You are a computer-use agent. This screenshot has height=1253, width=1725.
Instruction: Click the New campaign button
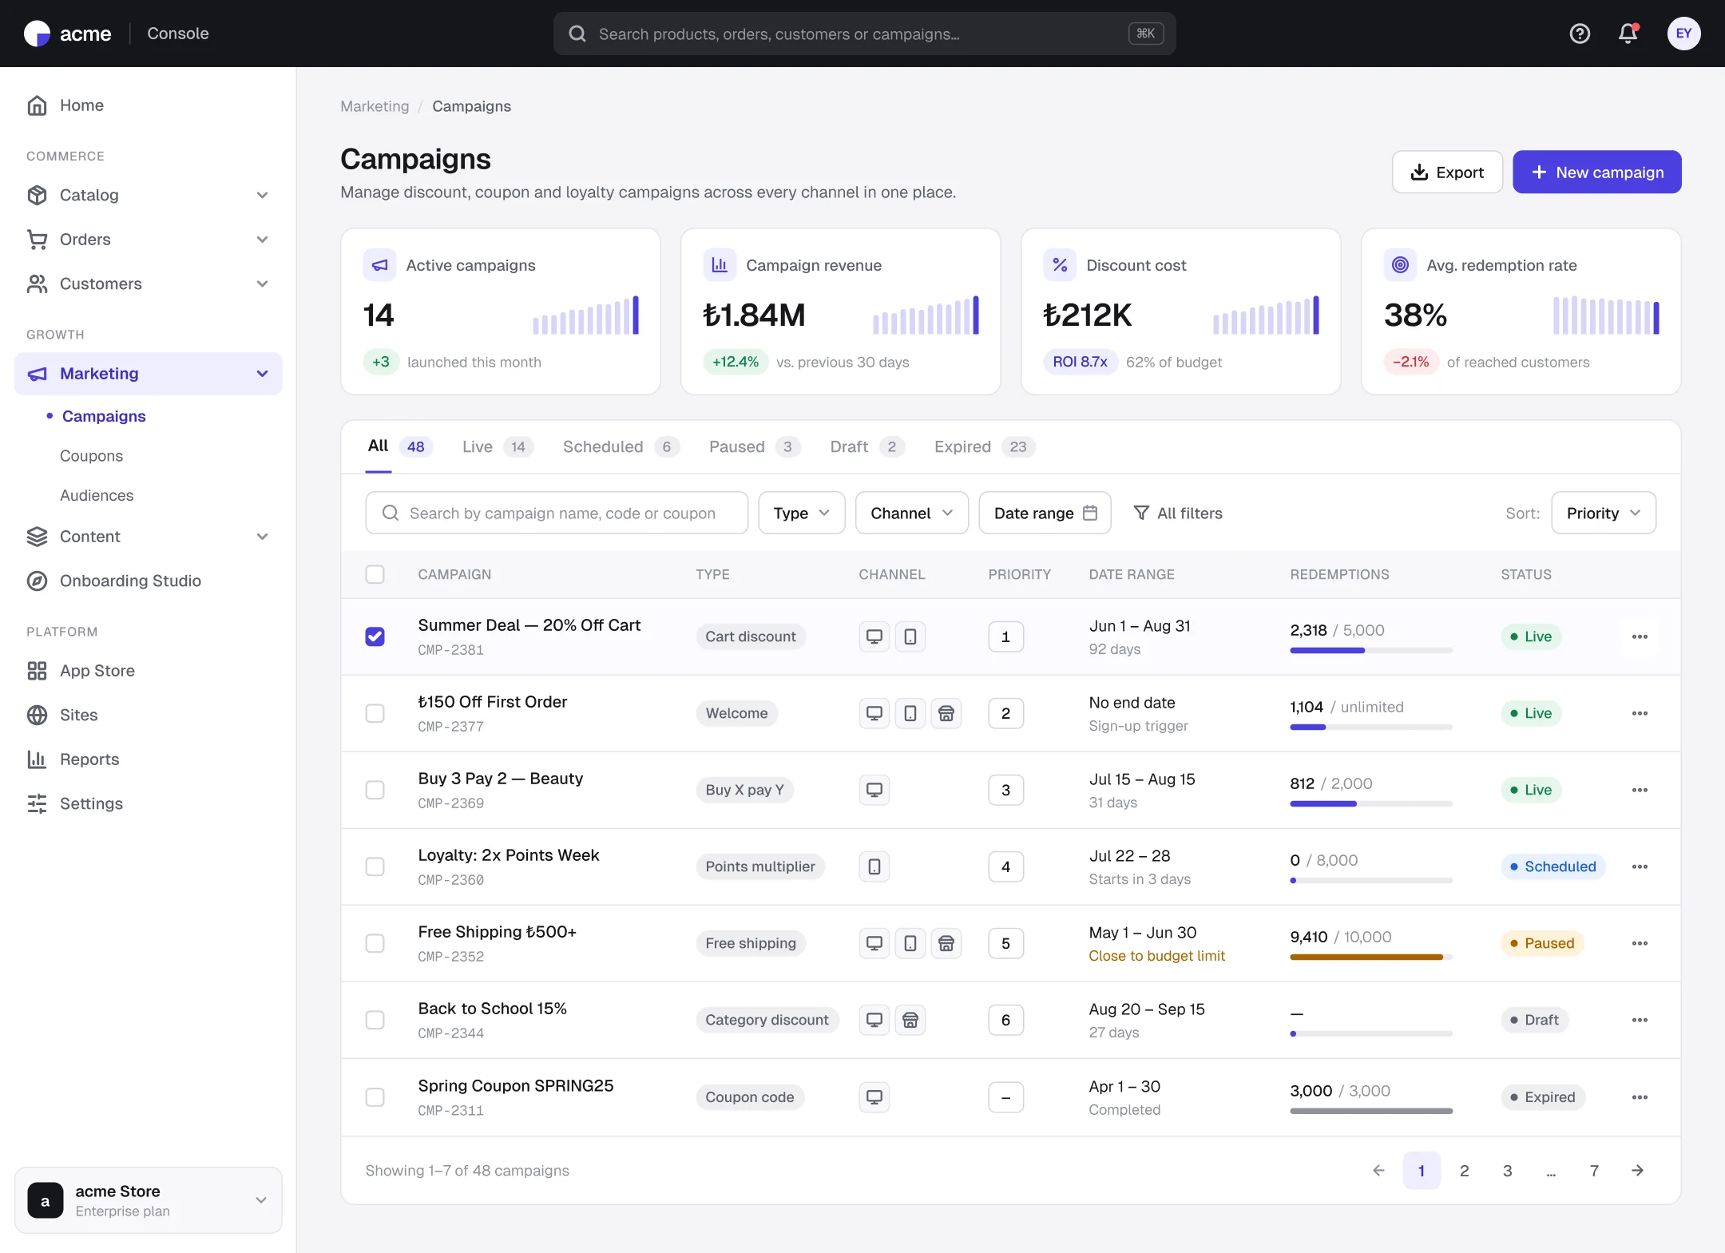[1596, 172]
